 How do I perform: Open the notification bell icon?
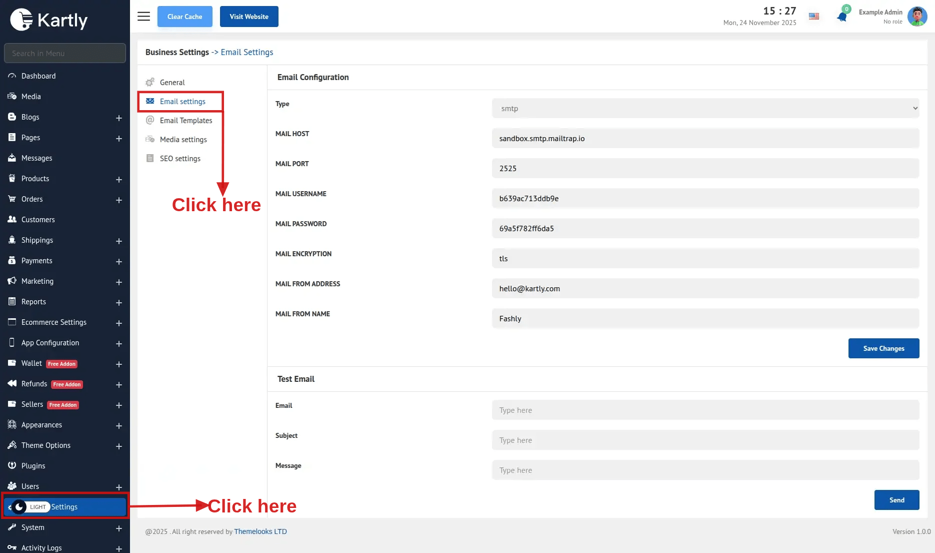point(842,17)
